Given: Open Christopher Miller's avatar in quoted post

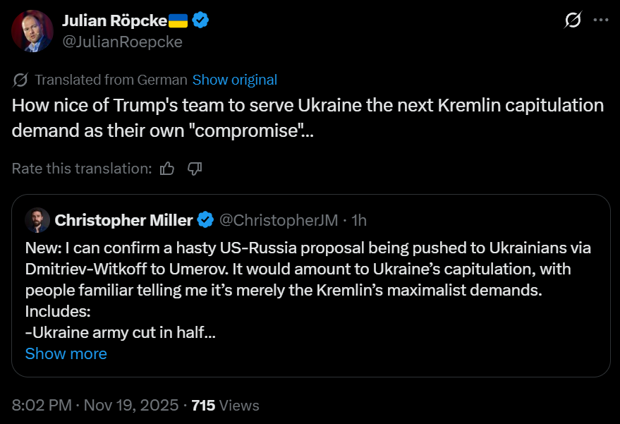Looking at the screenshot, I should [x=37, y=220].
